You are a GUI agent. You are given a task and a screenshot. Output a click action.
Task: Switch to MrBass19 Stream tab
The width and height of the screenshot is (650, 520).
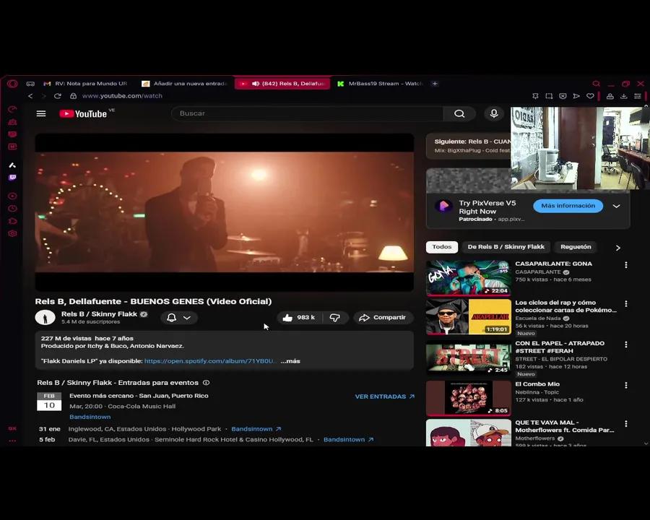(380, 84)
